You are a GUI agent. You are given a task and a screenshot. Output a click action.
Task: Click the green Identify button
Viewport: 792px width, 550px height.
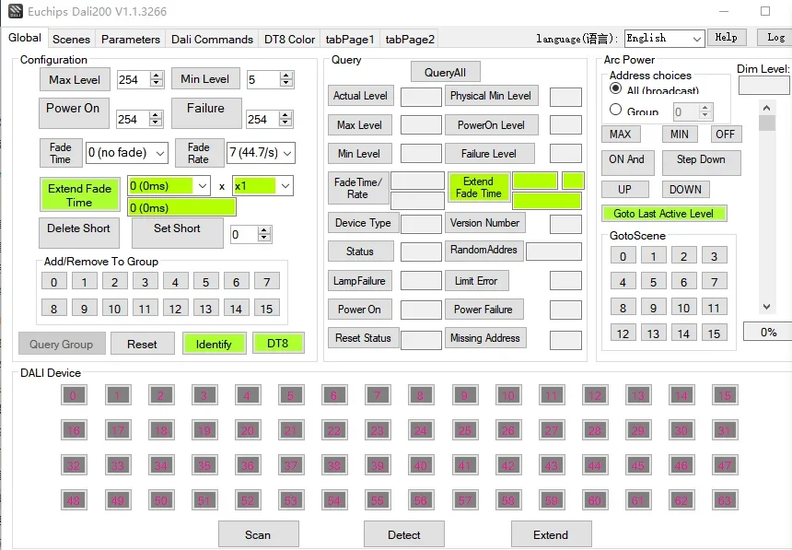click(214, 344)
